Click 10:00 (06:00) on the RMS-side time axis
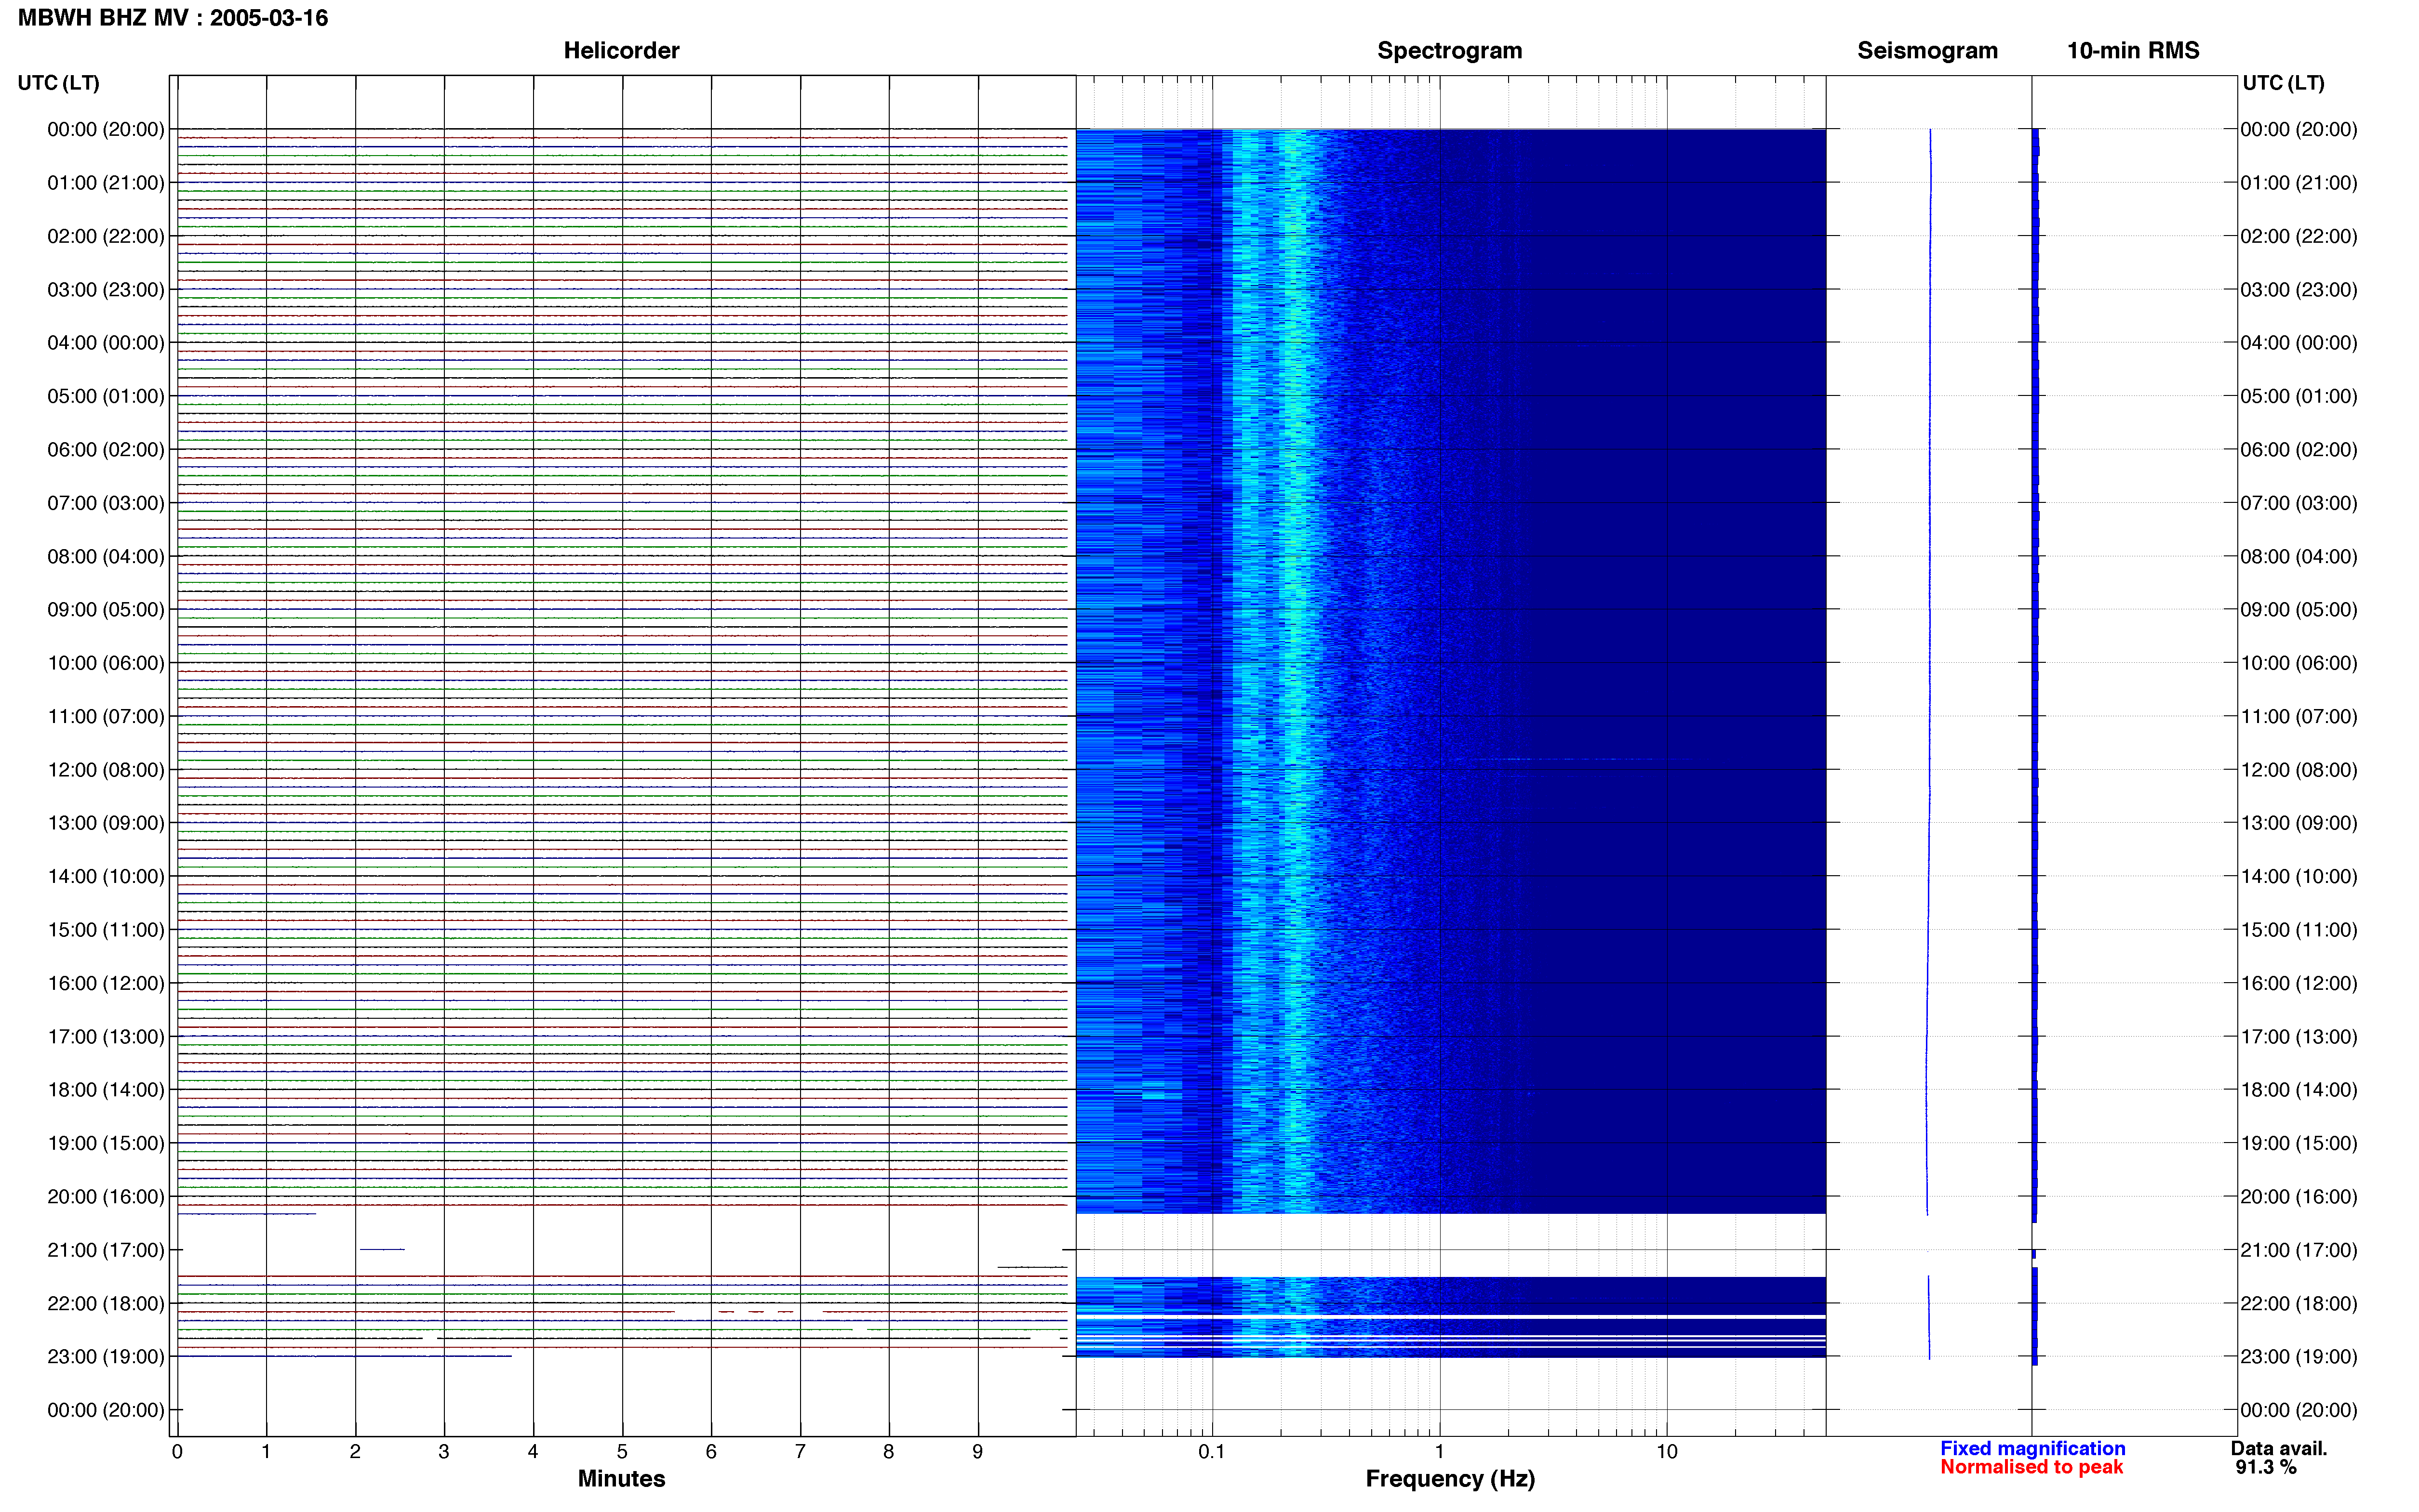 pos(2299,663)
